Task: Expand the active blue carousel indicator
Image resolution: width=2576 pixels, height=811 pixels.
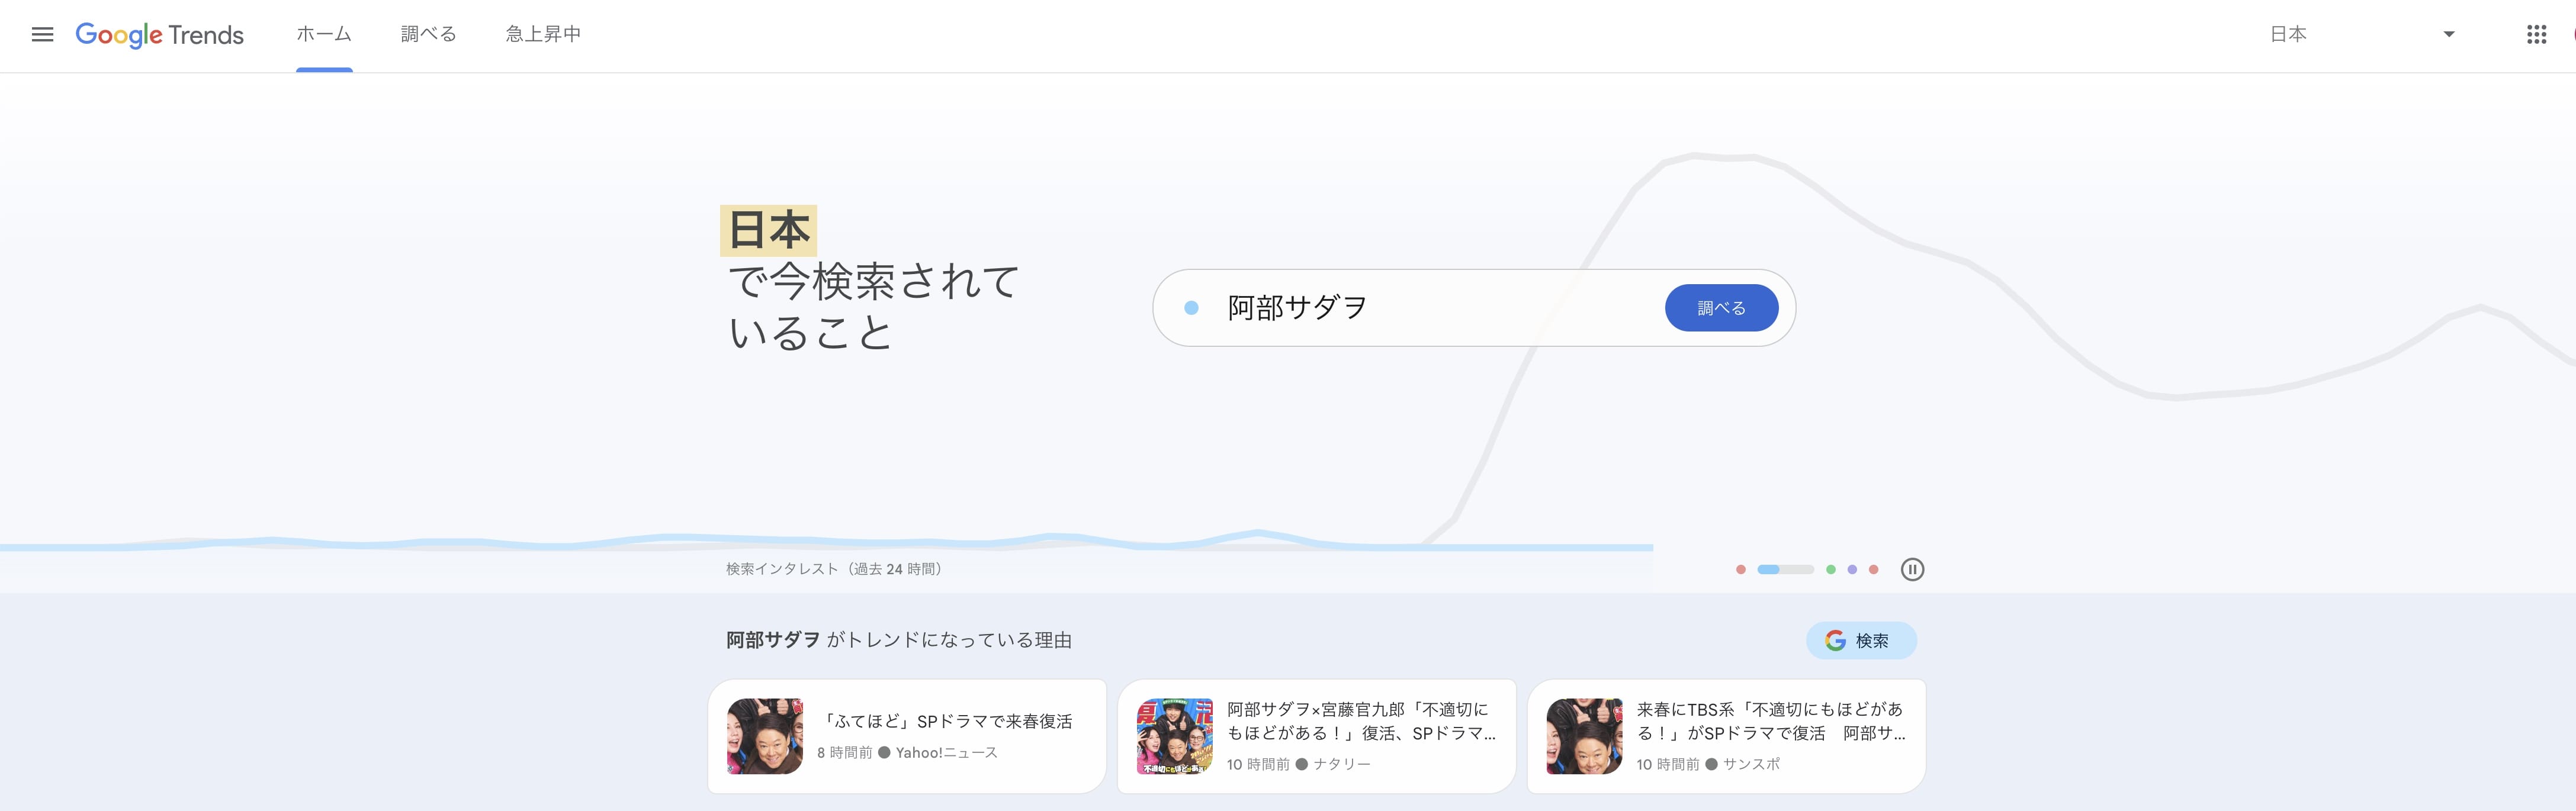Action: click(x=1786, y=570)
